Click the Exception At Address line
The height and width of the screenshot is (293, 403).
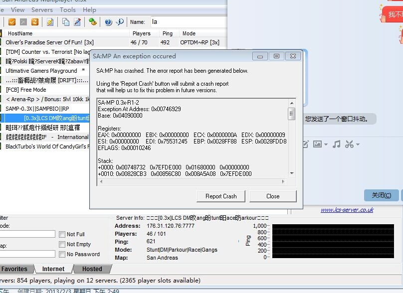click(x=139, y=109)
